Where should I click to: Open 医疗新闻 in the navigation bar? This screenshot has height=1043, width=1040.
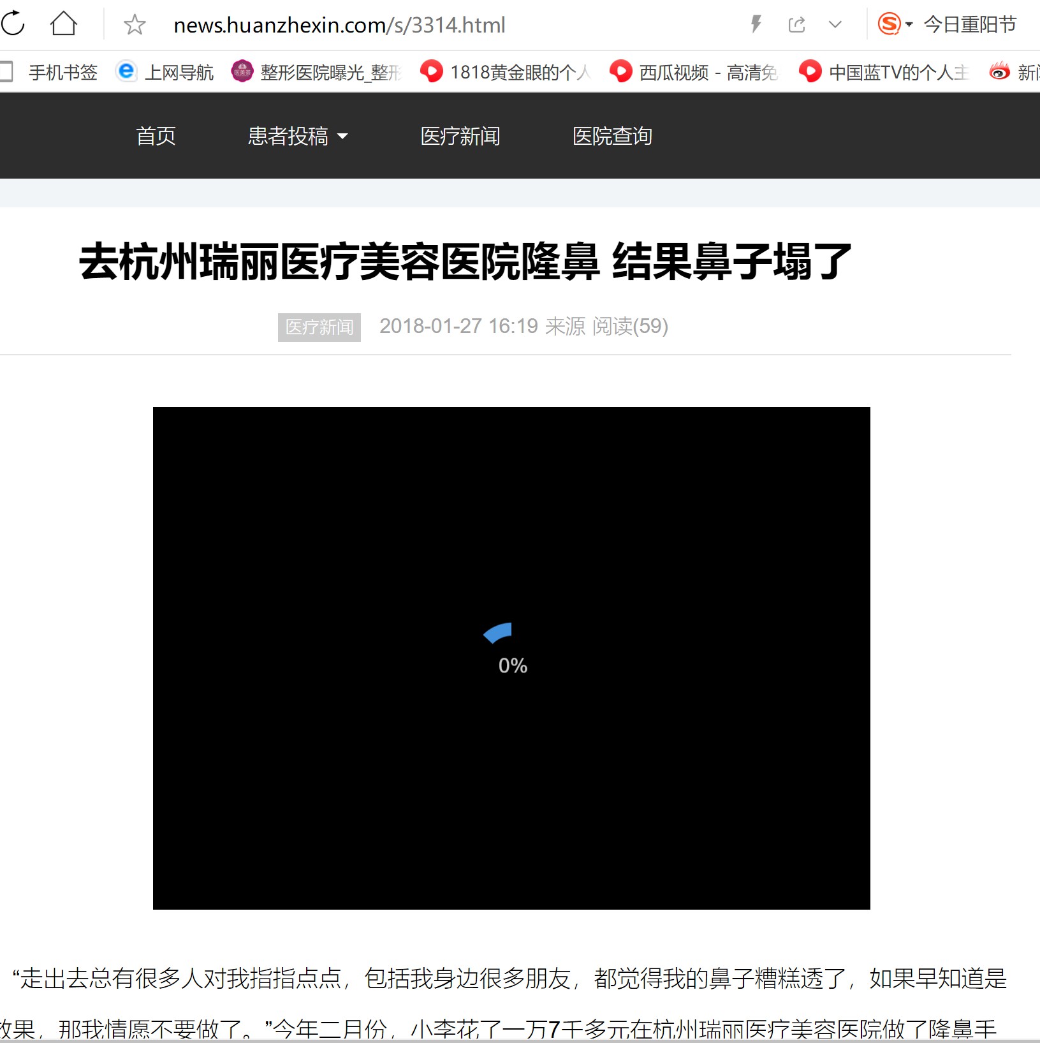coord(460,136)
